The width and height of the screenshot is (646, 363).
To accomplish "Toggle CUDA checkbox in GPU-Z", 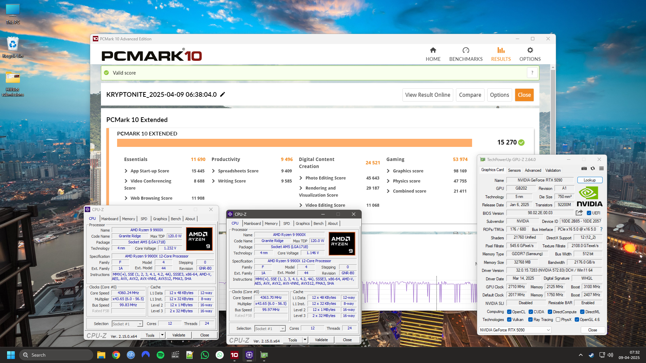I will 531,312.
